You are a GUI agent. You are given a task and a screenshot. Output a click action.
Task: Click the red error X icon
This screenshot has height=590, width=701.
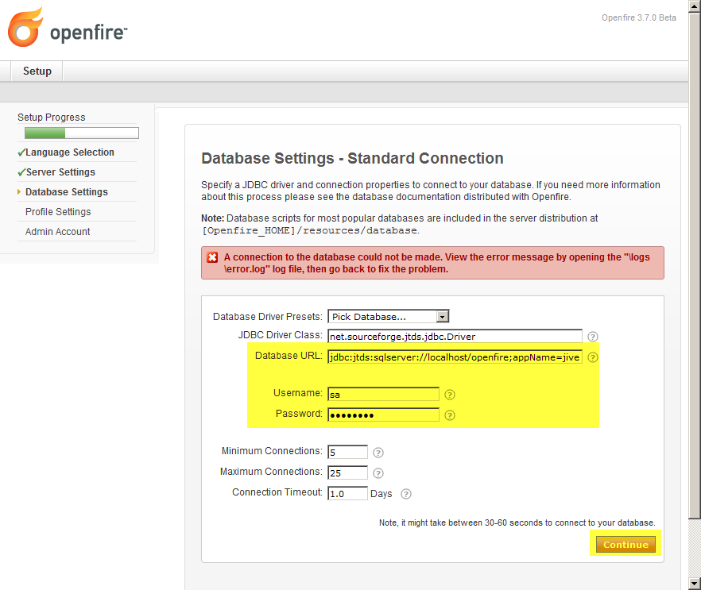(212, 258)
